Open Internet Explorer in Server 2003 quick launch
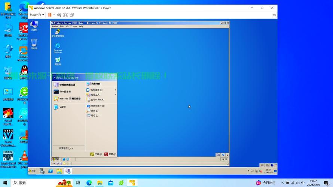Image resolution: width=333 pixels, height=187 pixels. point(64,159)
